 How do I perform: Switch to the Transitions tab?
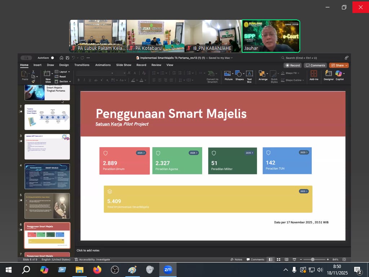point(82,65)
